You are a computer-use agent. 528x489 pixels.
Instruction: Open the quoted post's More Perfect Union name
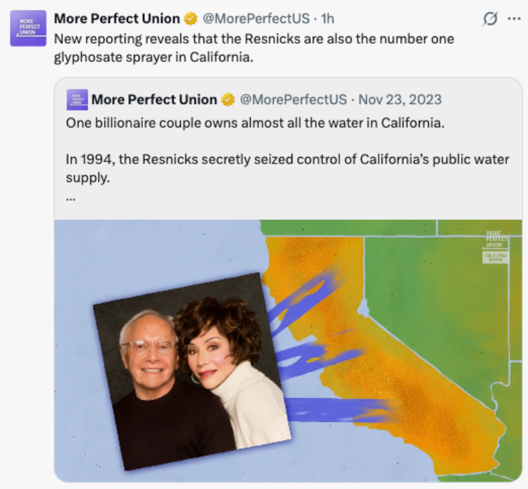coord(154,99)
